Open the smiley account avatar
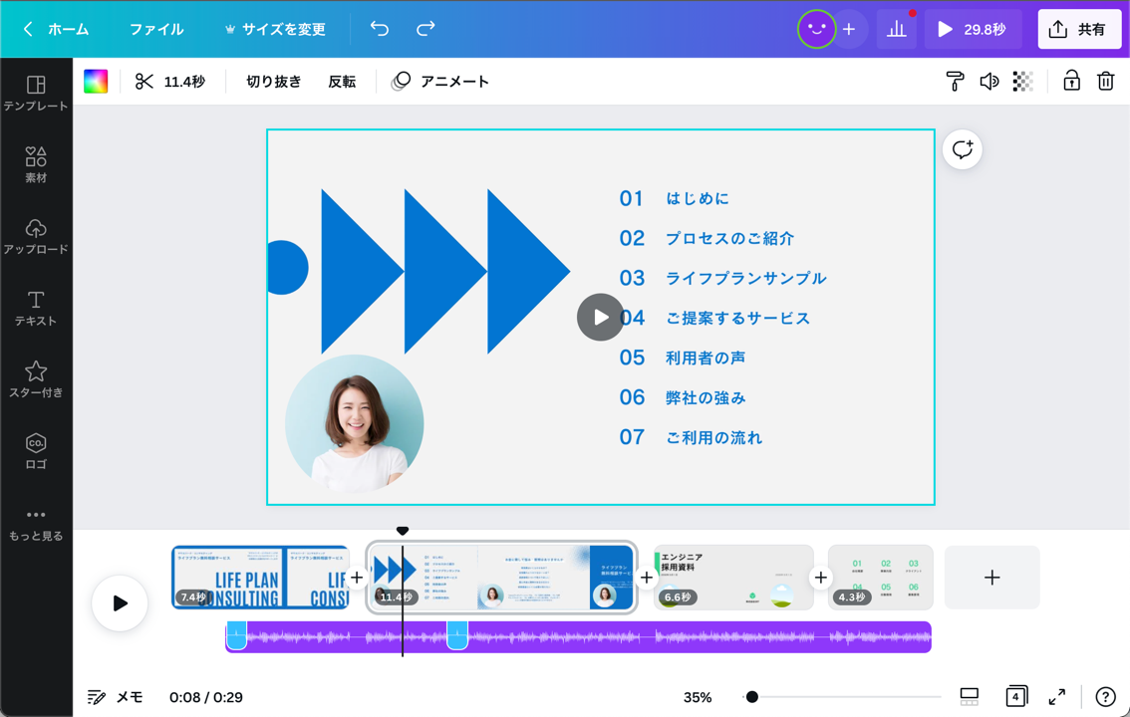 816,29
